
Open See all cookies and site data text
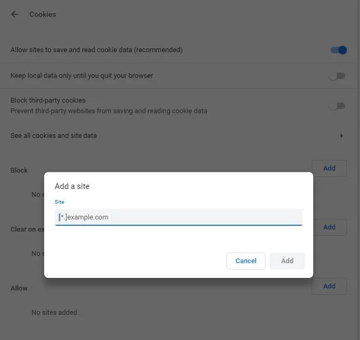coord(54,136)
